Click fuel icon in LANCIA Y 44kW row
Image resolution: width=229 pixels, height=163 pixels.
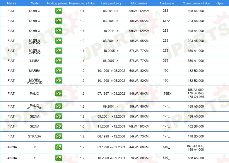click(59, 147)
